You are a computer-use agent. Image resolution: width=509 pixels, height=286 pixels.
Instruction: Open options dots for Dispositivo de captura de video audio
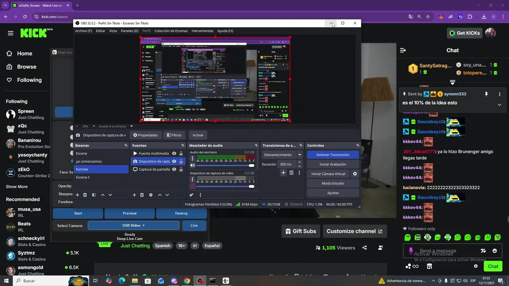click(192, 179)
